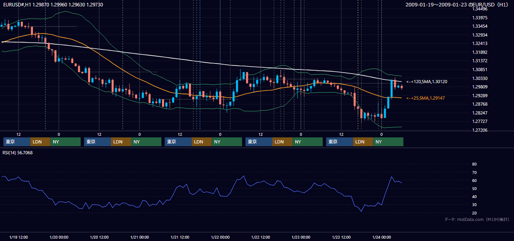
Task: Click the RSI 20 level label
Action: (x=474, y=213)
